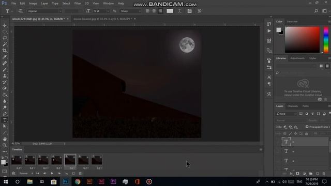Image resolution: width=331 pixels, height=186 pixels.
Task: Add a layer mask in Layers panel
Action: [297, 174]
